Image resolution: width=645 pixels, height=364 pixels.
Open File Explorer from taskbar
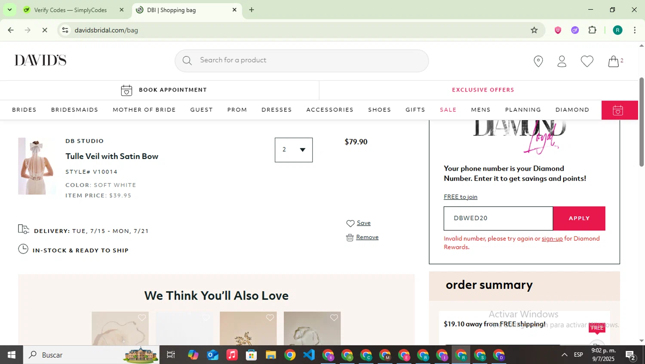click(270, 355)
